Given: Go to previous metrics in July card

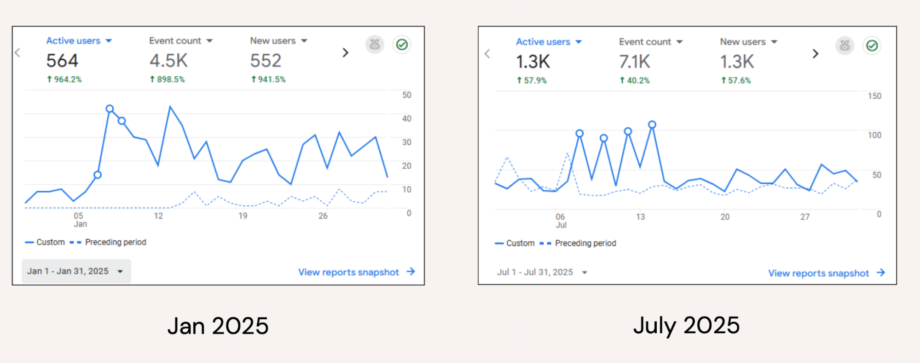Looking at the screenshot, I should (x=487, y=54).
